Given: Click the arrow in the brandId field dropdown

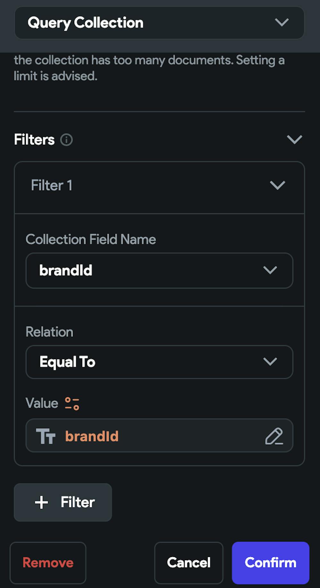Looking at the screenshot, I should 270,270.
